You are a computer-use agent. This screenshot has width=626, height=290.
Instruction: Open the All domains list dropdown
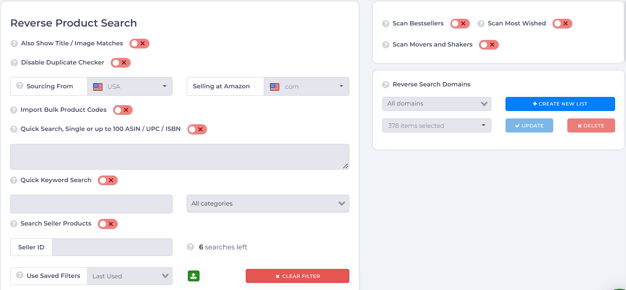click(x=437, y=104)
